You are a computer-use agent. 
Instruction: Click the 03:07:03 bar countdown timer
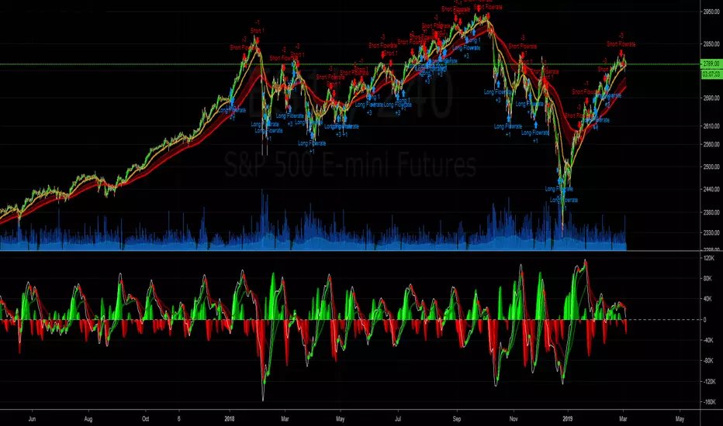pyautogui.click(x=711, y=74)
